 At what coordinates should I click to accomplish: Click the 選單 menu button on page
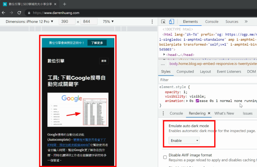click(104, 61)
